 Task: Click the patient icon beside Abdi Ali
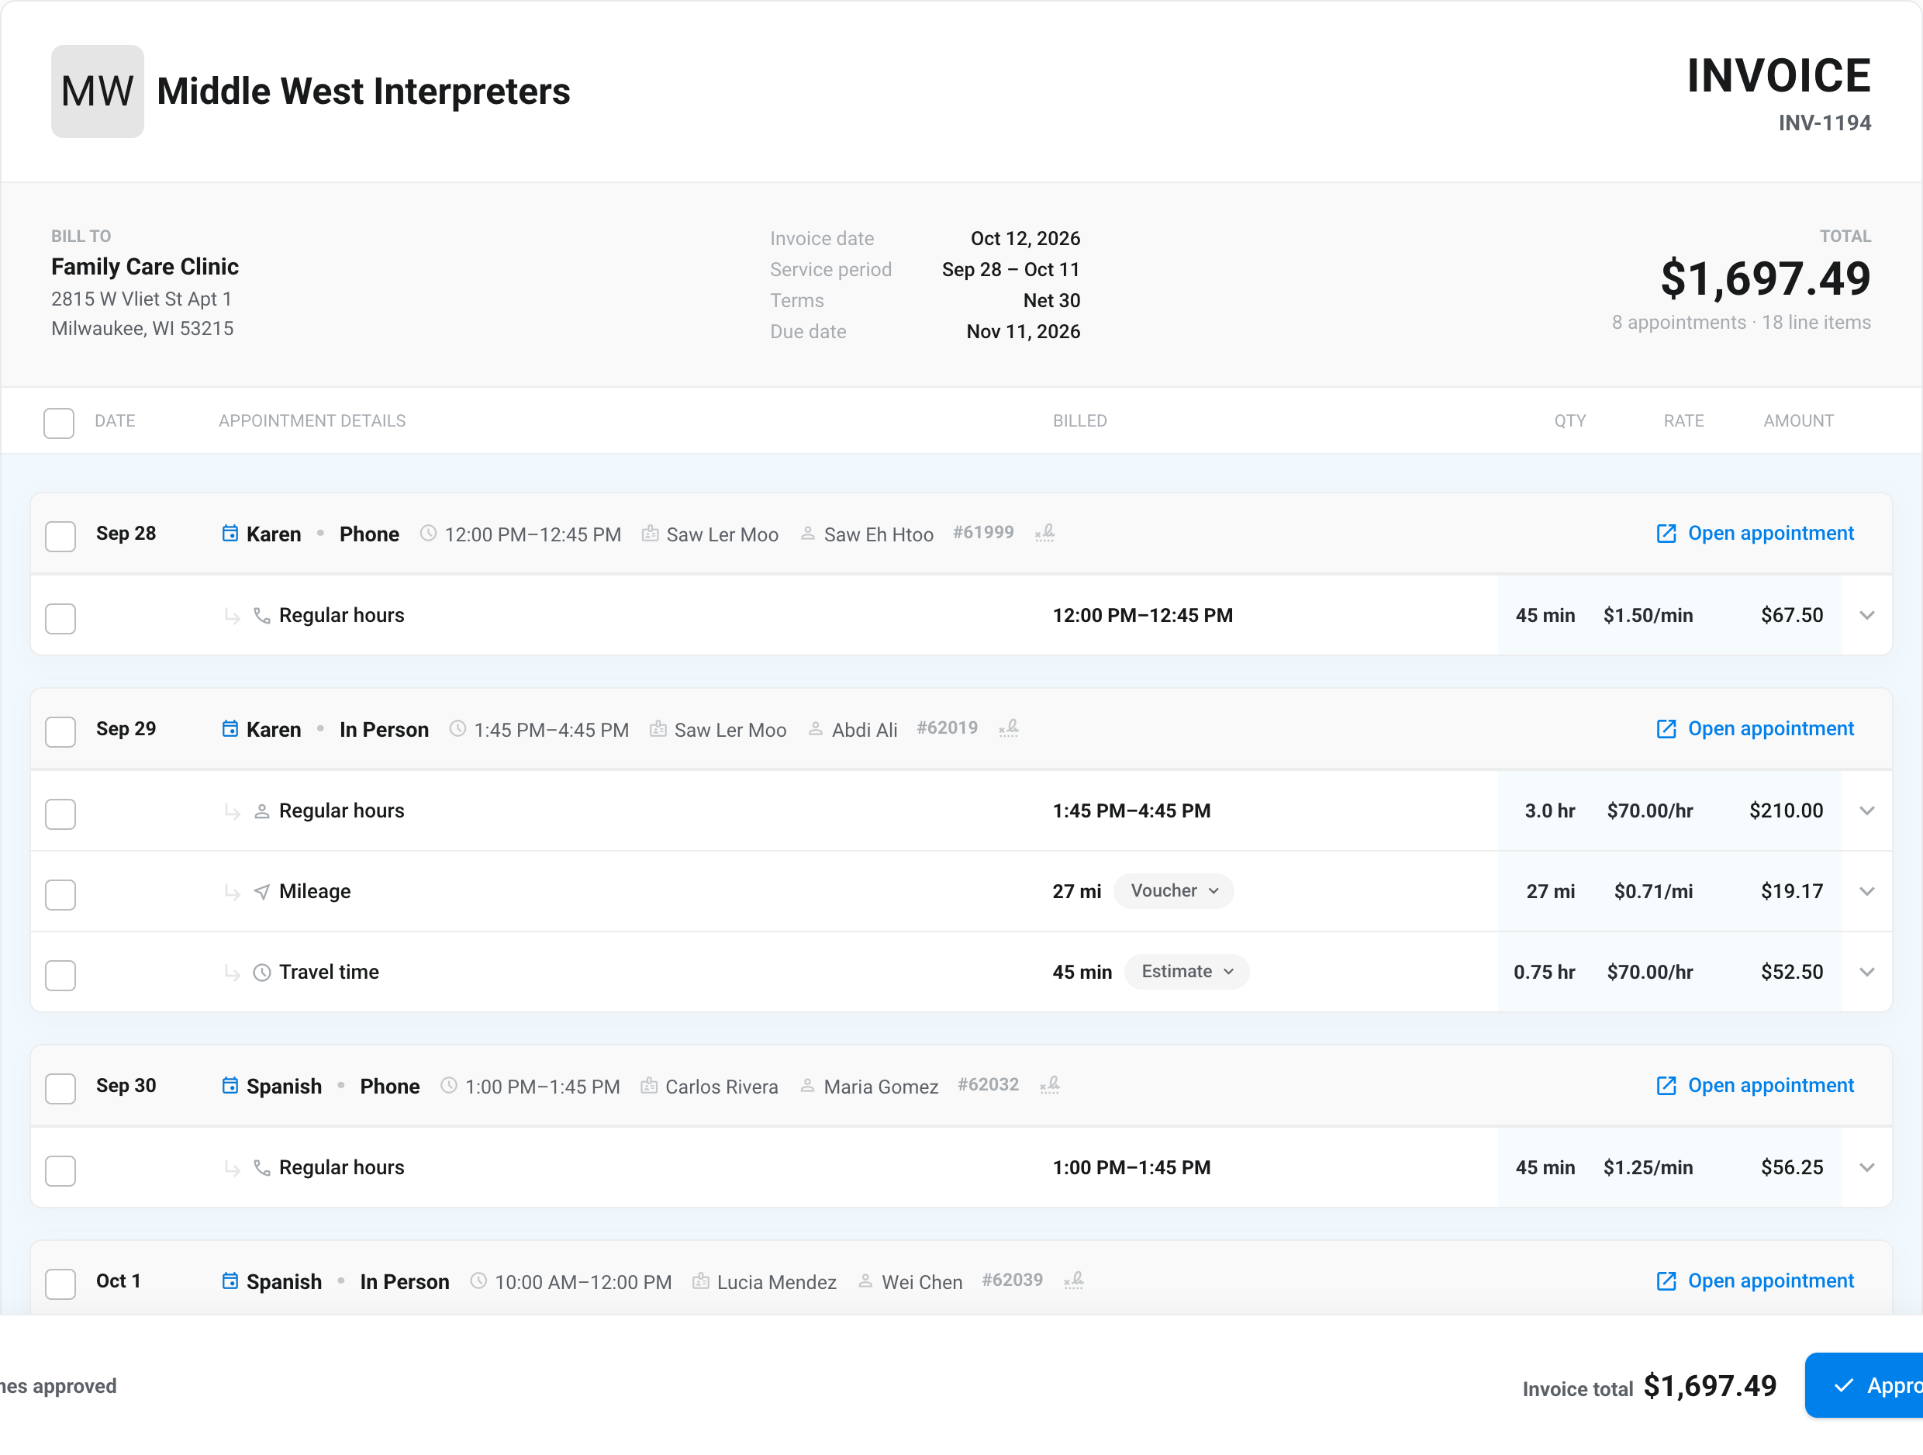816,729
